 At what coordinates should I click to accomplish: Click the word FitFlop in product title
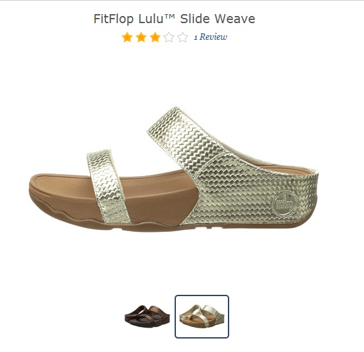click(114, 19)
